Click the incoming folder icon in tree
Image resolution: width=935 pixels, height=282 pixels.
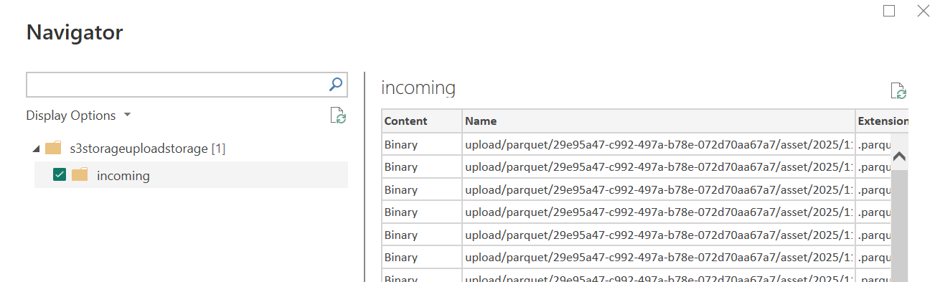[x=80, y=174]
